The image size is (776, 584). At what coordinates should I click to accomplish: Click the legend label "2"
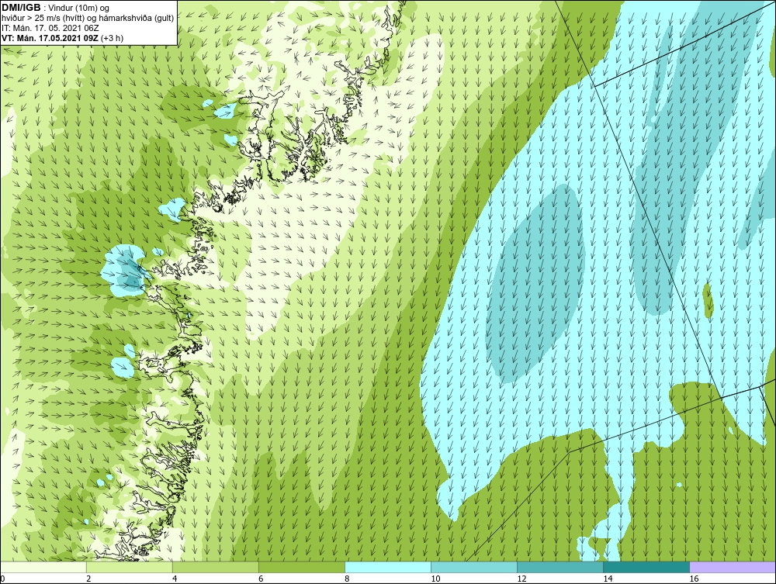[x=88, y=579]
